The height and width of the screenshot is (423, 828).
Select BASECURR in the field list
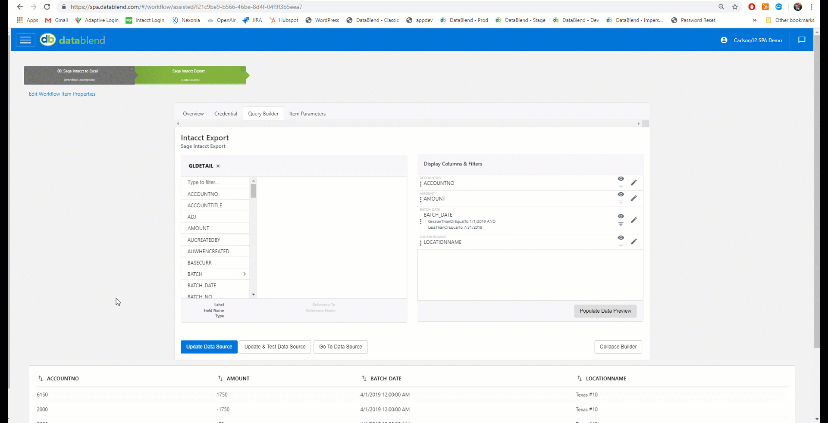pos(215,263)
